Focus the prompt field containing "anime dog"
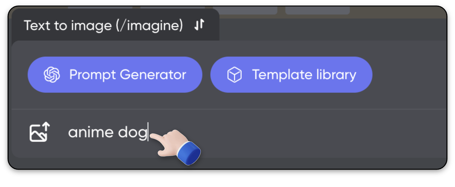 pyautogui.click(x=249, y=132)
